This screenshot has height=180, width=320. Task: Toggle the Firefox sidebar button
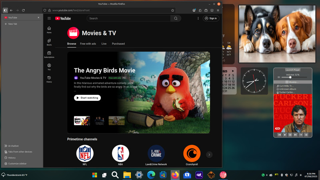[5, 10]
